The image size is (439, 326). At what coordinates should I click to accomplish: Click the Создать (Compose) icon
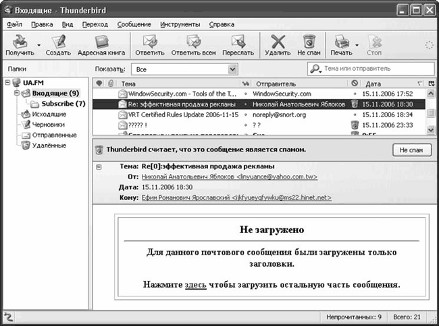click(x=58, y=45)
